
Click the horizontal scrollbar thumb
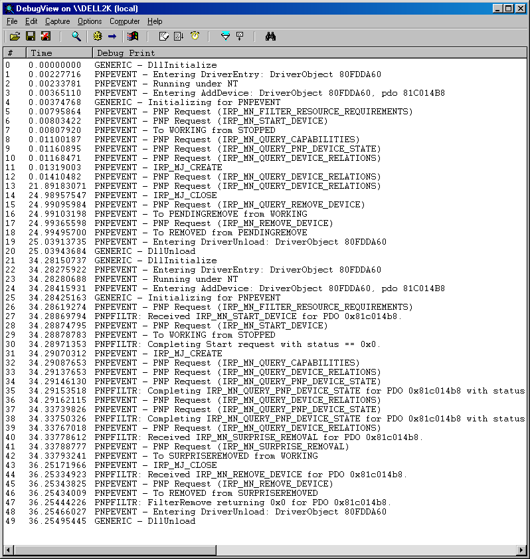[115, 550]
